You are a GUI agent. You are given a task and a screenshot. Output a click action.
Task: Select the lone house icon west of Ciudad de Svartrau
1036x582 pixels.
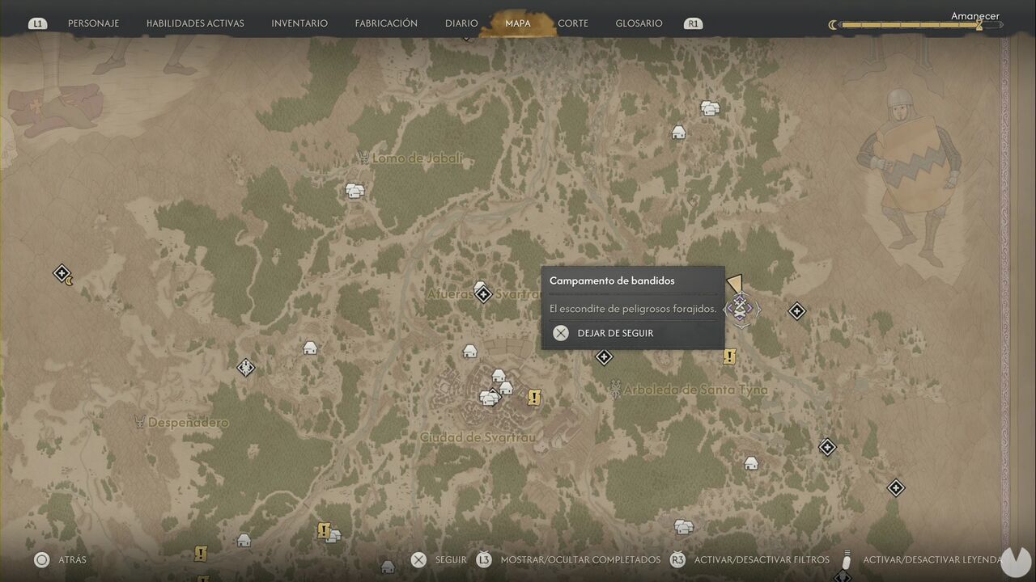tap(309, 348)
